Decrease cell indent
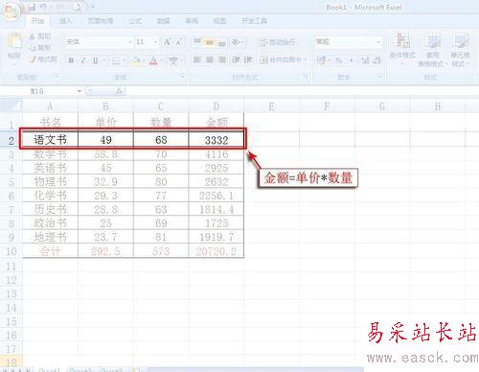The width and height of the screenshot is (479, 372). 237,59
